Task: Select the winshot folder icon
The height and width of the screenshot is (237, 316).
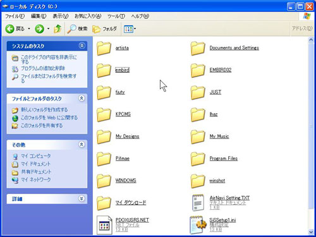Action: pos(198,181)
